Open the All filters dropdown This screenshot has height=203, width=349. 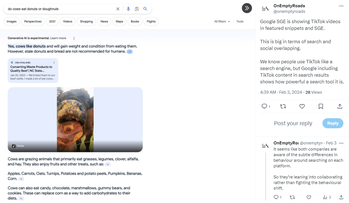tap(222, 21)
